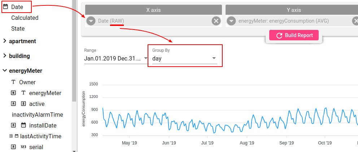Expand the apartment tree node
Screen dimensions: 358x152
(x=5, y=41)
